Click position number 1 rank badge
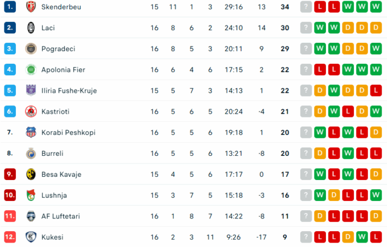 pyautogui.click(x=10, y=7)
